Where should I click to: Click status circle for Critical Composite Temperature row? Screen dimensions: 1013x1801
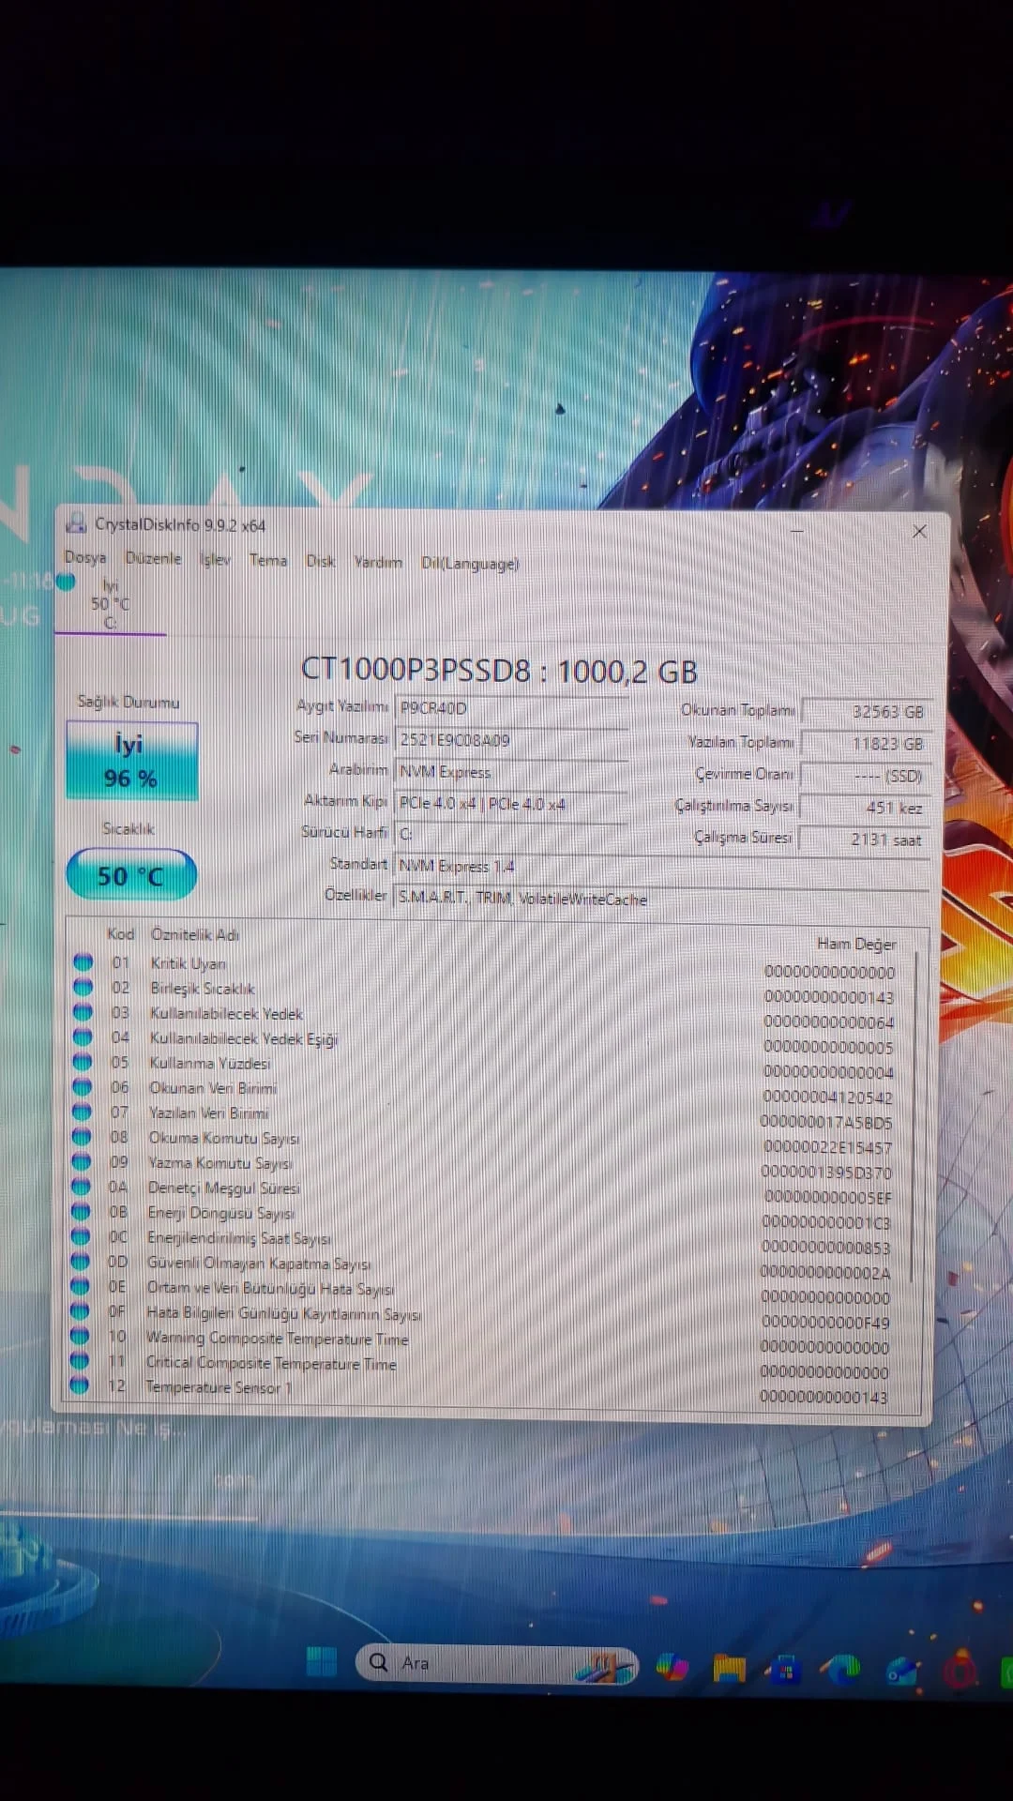click(x=80, y=1360)
